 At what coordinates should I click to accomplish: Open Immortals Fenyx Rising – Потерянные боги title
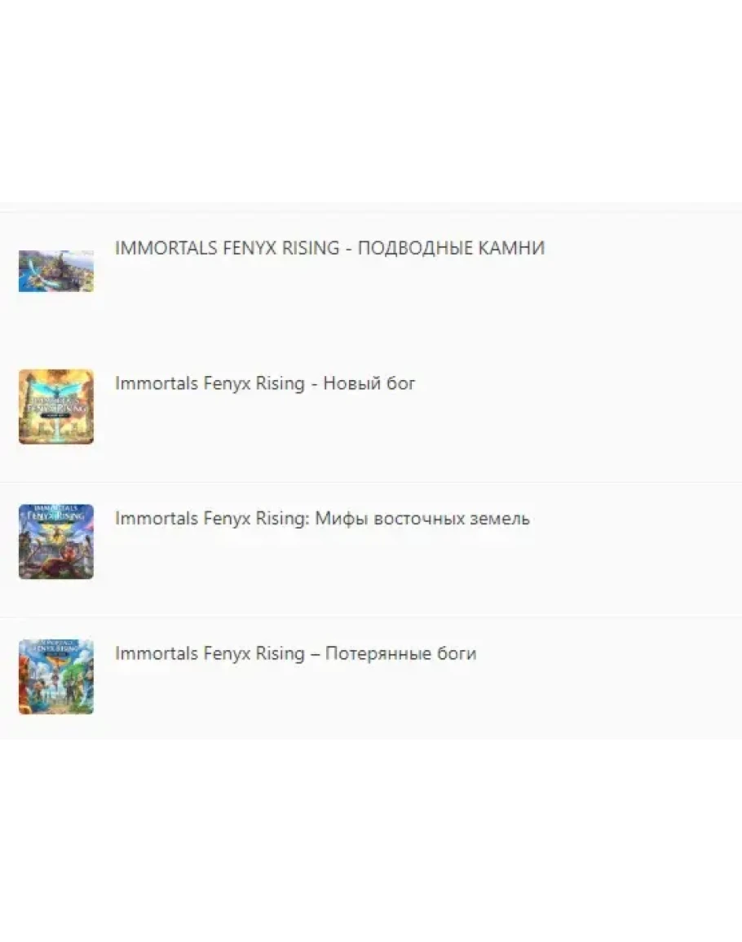click(296, 653)
